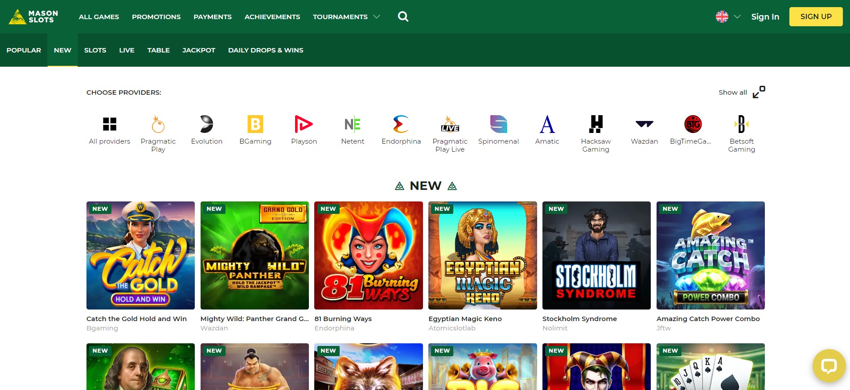This screenshot has width=850, height=390.
Task: Click the Jftw provider label
Action: [x=664, y=328]
